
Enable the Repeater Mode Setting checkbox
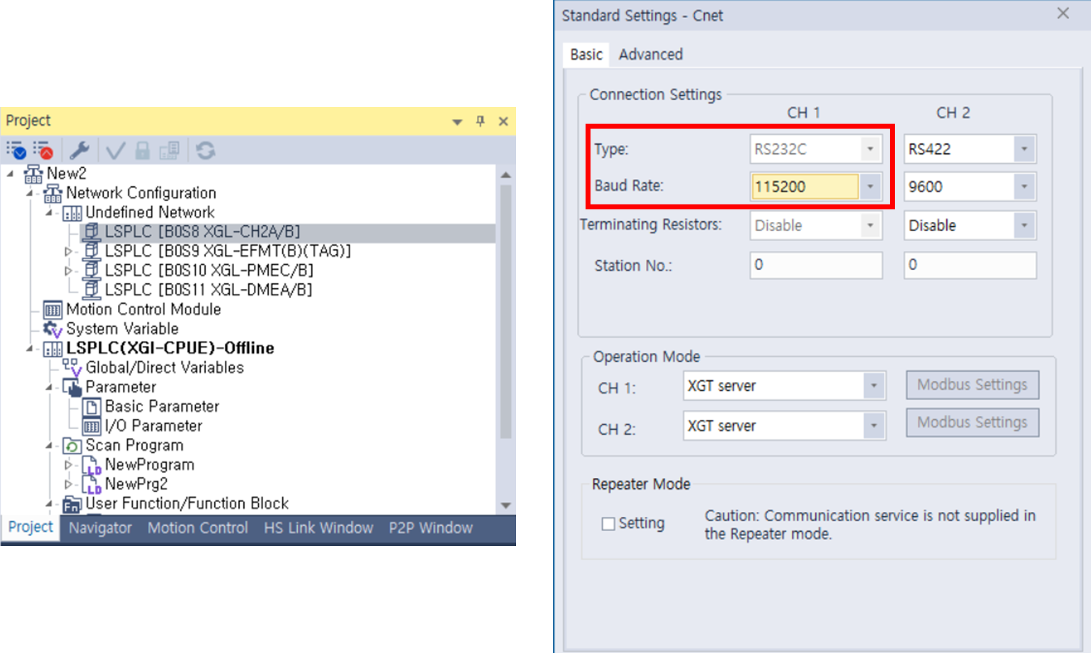tap(609, 524)
